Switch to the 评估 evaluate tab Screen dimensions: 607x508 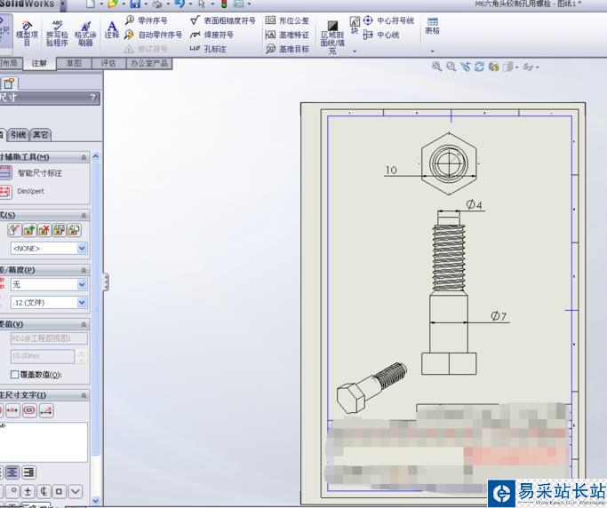(x=108, y=63)
